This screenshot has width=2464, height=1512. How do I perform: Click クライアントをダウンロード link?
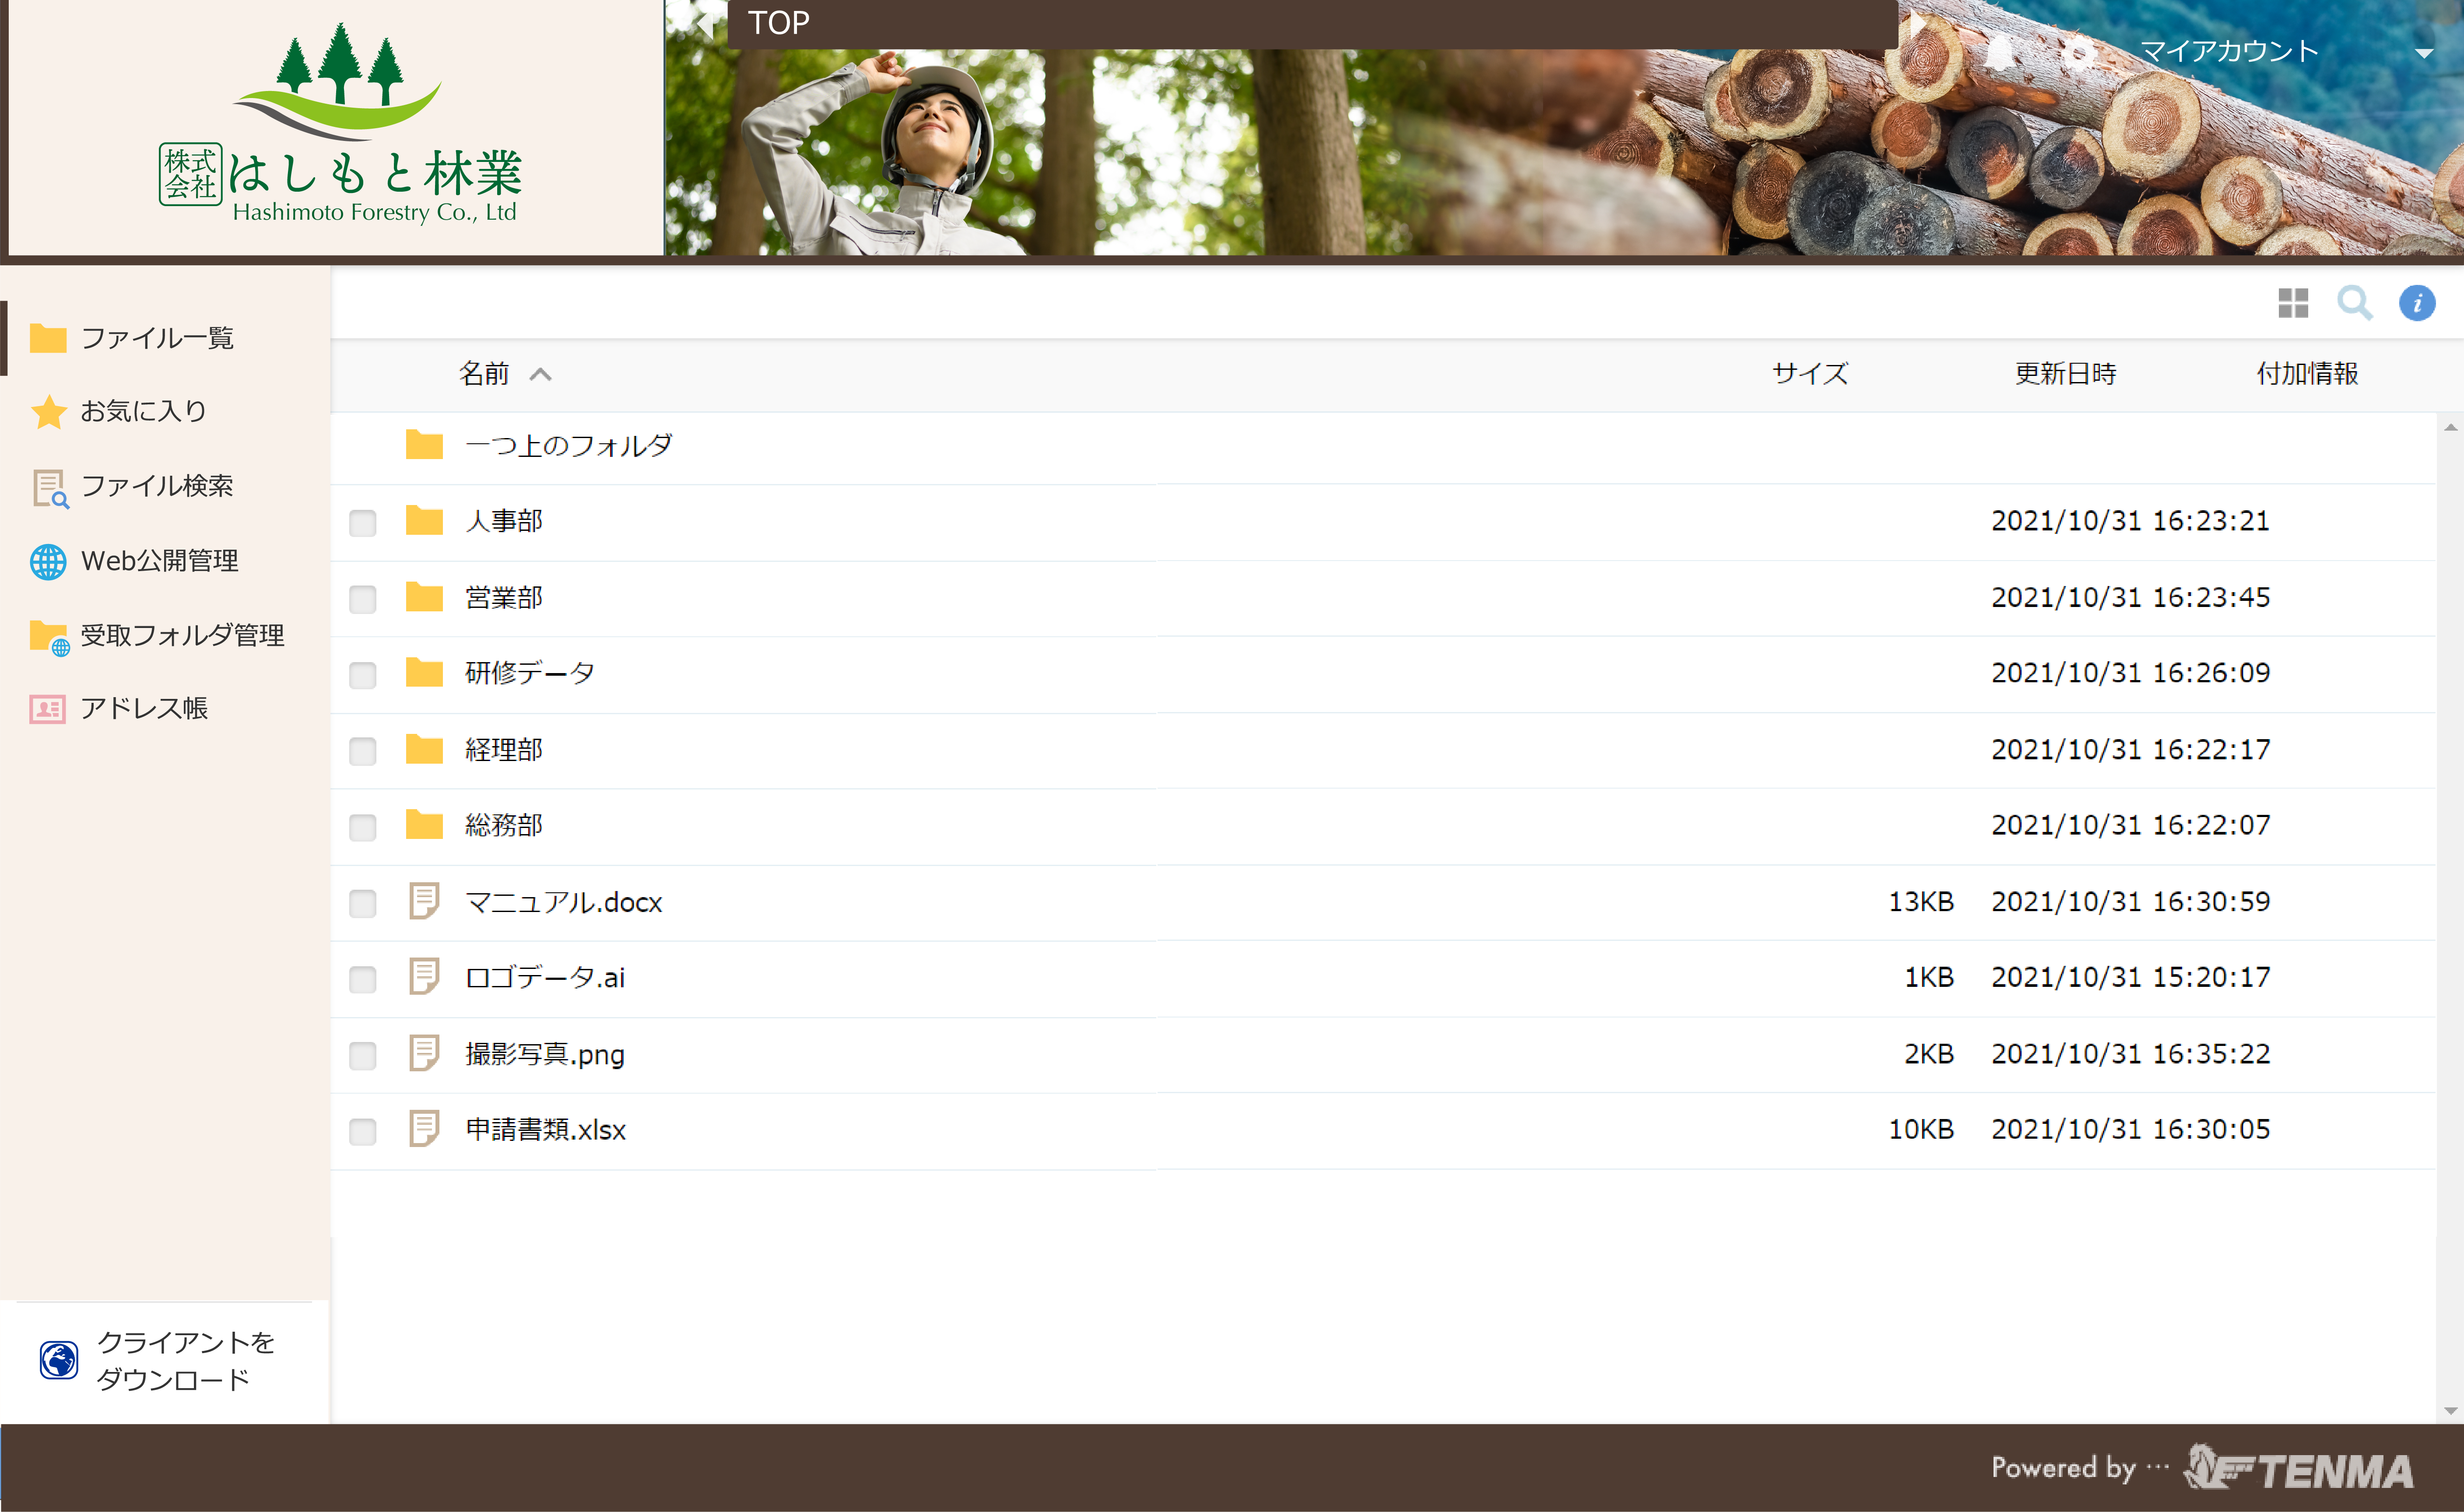coord(186,1360)
